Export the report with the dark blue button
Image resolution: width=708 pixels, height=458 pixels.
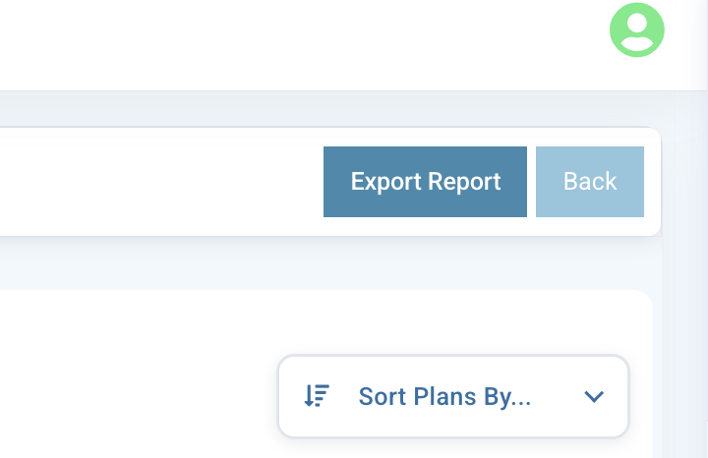(x=425, y=182)
